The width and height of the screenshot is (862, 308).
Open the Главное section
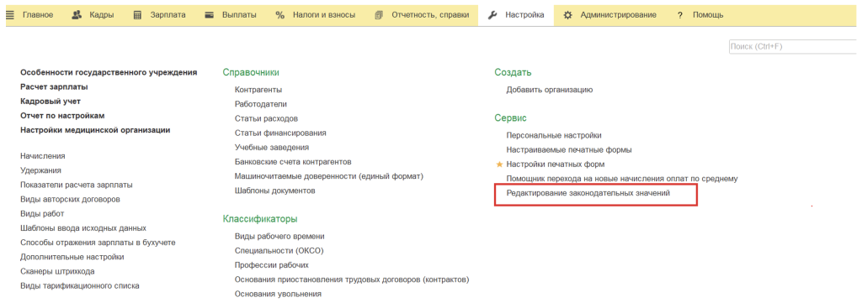(x=38, y=15)
